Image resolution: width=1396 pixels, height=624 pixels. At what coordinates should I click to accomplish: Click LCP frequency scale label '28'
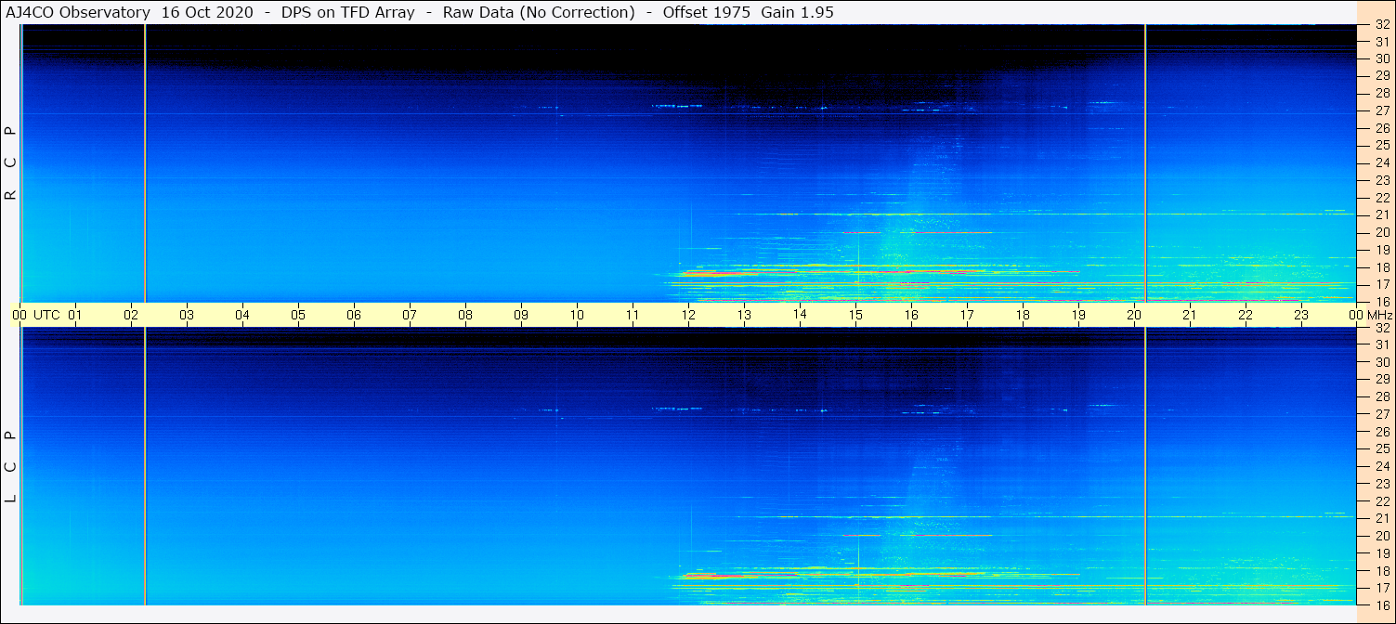tap(1382, 396)
